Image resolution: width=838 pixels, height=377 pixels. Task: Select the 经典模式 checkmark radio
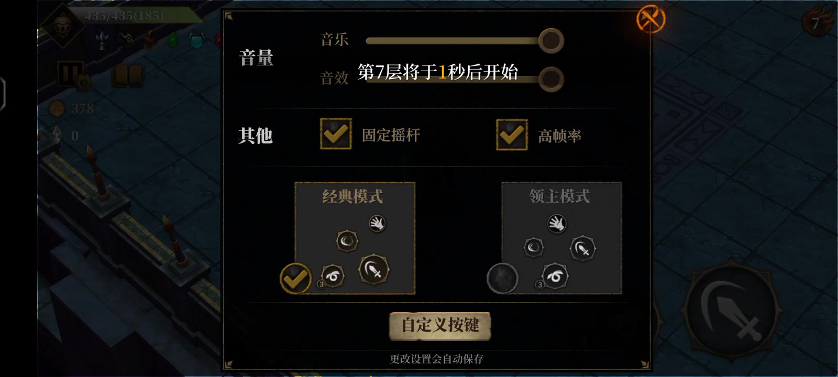point(295,278)
